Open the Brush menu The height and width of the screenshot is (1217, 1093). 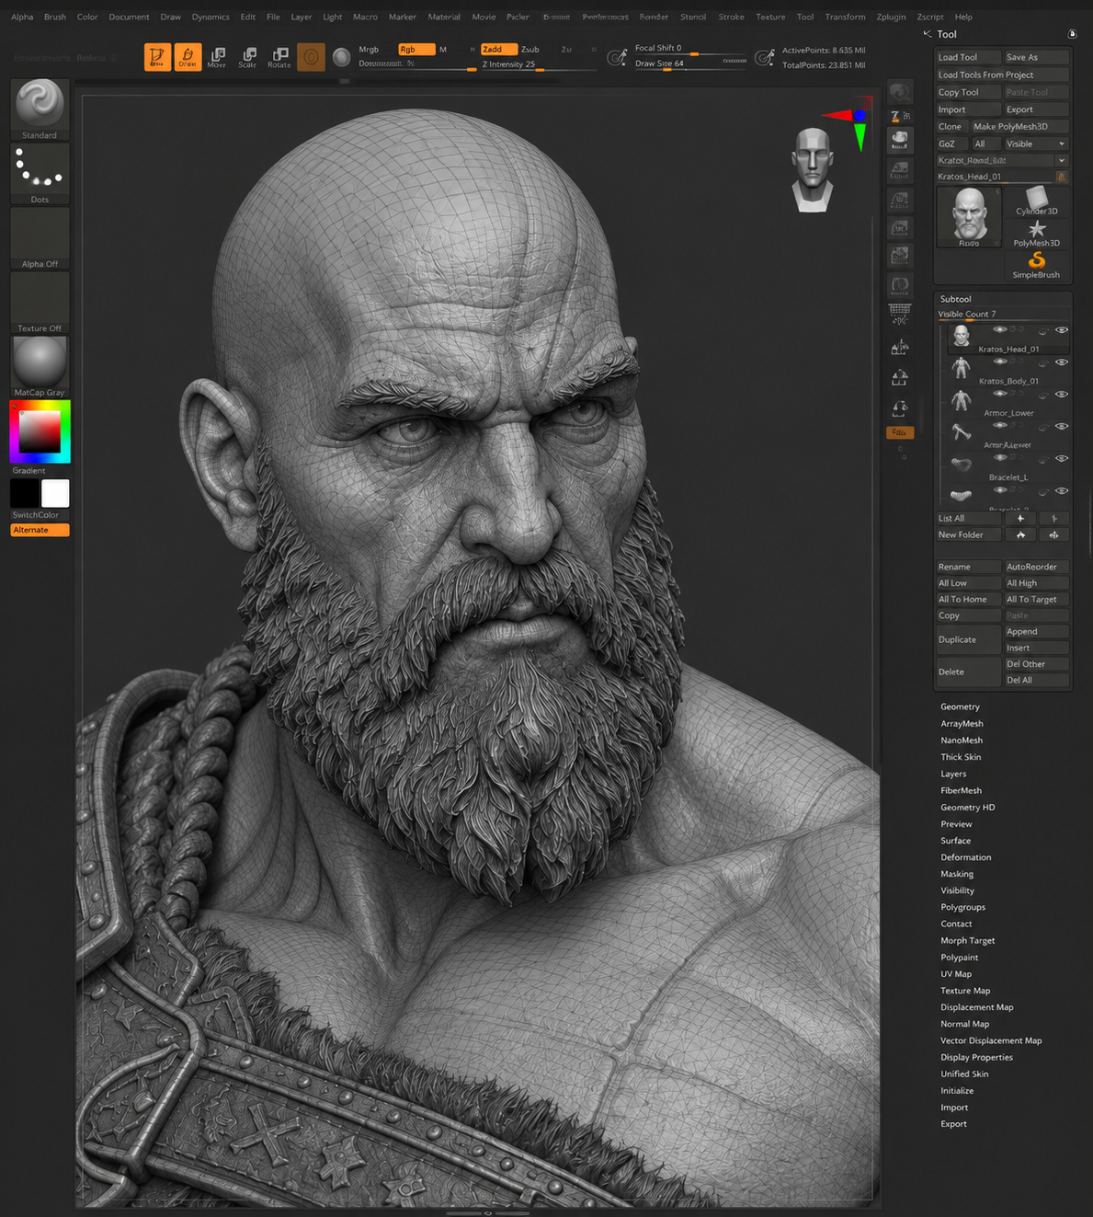pos(55,17)
